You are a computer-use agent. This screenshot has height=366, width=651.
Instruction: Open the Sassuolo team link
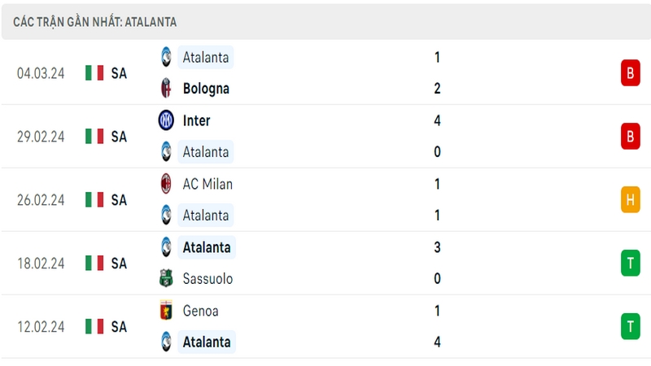pyautogui.click(x=208, y=278)
